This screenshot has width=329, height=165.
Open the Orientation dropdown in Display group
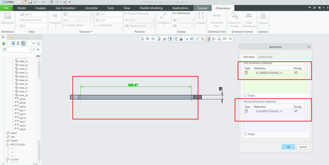pyautogui.click(x=164, y=26)
